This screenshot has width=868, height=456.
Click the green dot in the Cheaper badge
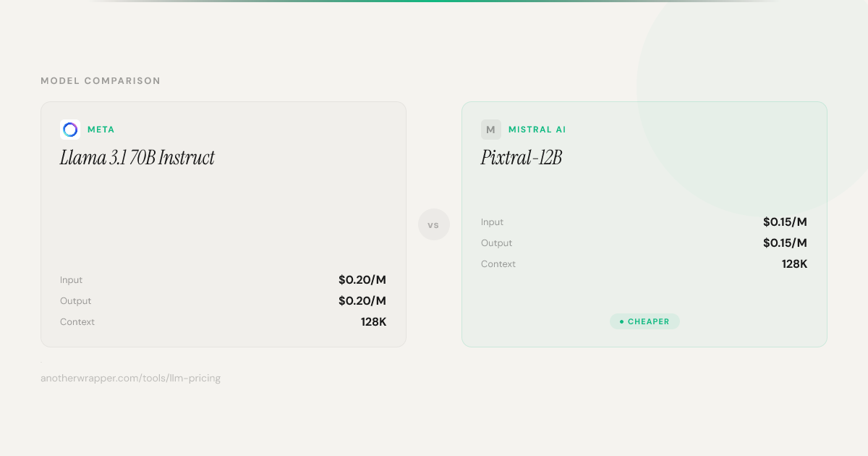621,321
